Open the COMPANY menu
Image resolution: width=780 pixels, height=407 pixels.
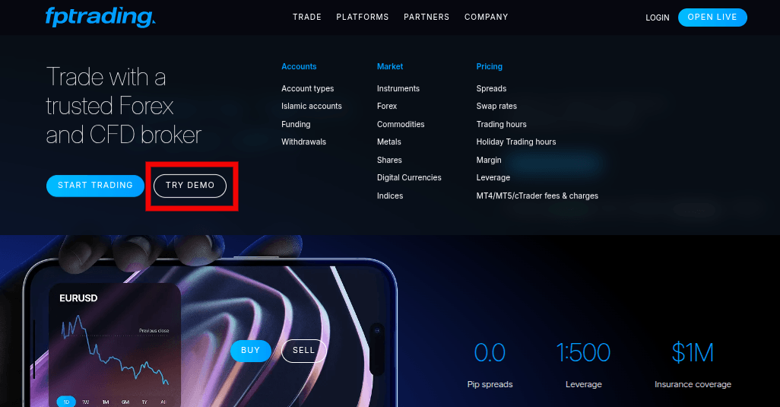click(486, 17)
